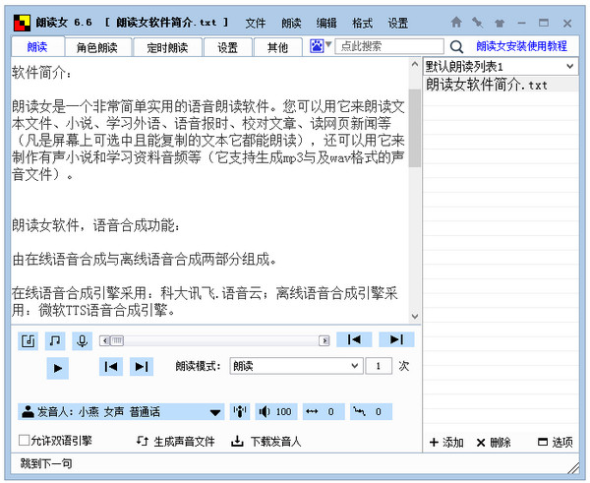Click the music document icon button
Image resolution: width=590 pixels, height=483 pixels.
[28, 341]
